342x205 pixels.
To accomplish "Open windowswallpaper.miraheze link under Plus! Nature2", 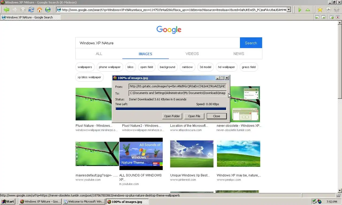I will coord(143,130).
